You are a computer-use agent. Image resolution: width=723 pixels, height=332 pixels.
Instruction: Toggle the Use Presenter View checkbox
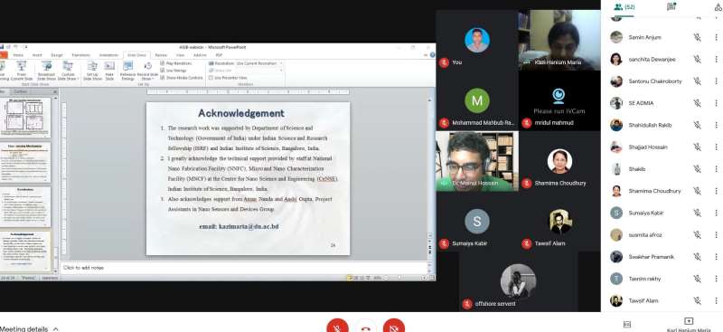coord(211,78)
